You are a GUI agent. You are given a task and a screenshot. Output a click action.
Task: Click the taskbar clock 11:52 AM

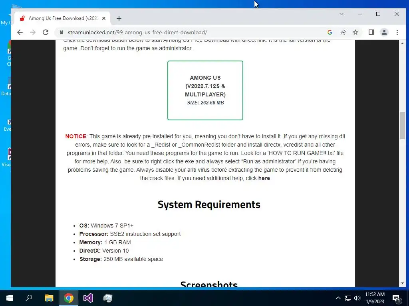375,298
